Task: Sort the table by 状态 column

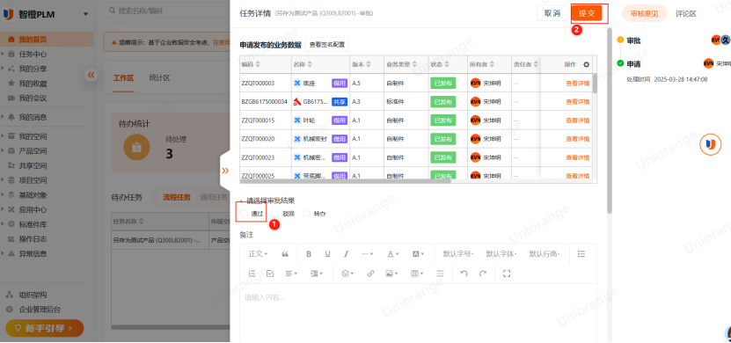Action: click(447, 65)
